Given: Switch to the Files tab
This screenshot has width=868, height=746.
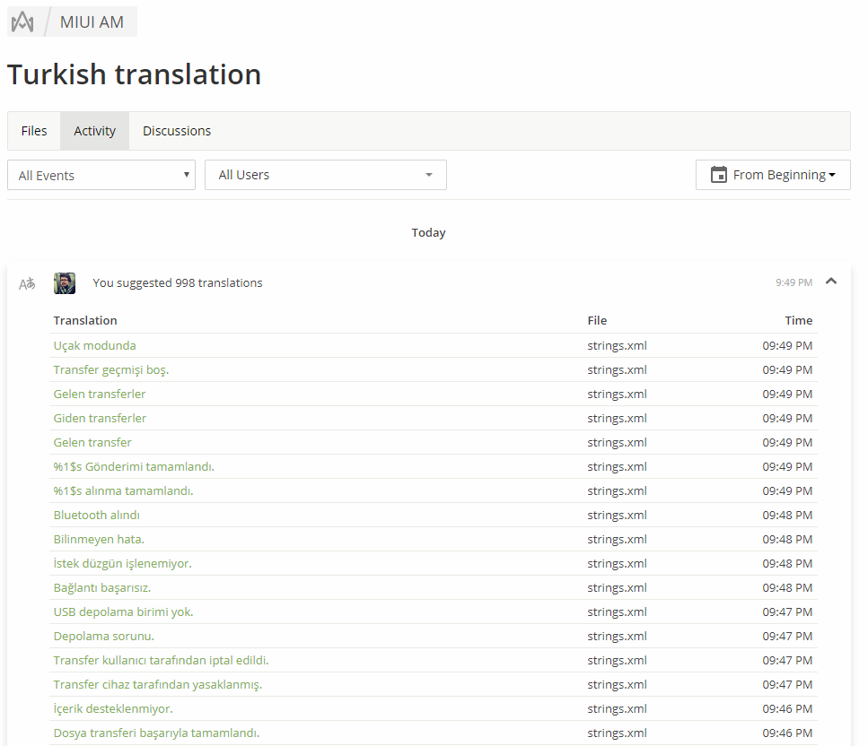Looking at the screenshot, I should [x=34, y=131].
